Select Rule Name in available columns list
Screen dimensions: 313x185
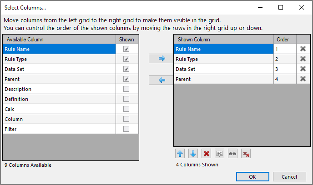(x=59, y=49)
